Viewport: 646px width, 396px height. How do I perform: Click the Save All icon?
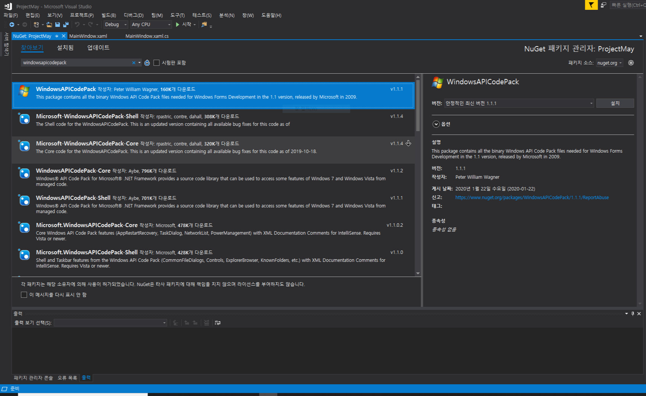click(66, 25)
